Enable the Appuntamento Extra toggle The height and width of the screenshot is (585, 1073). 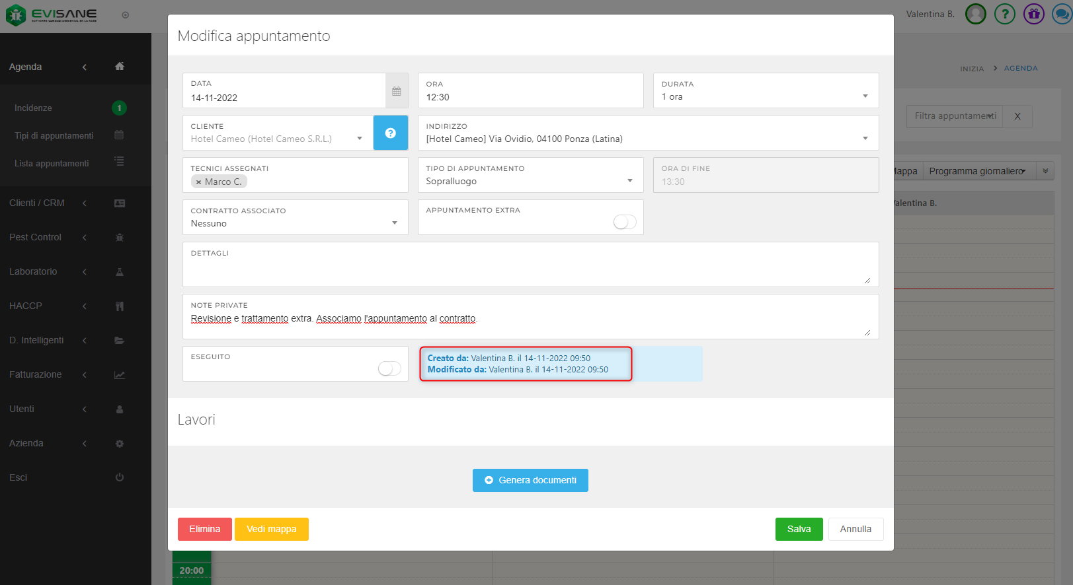[624, 223]
